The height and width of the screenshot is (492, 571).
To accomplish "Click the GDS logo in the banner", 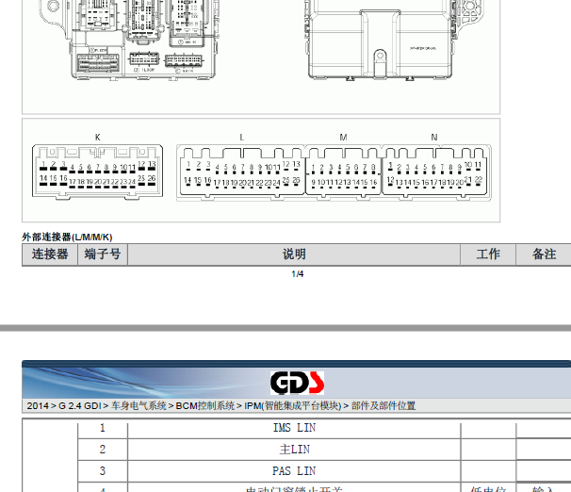I will pos(297,383).
